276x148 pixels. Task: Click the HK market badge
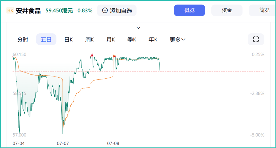tap(10, 10)
